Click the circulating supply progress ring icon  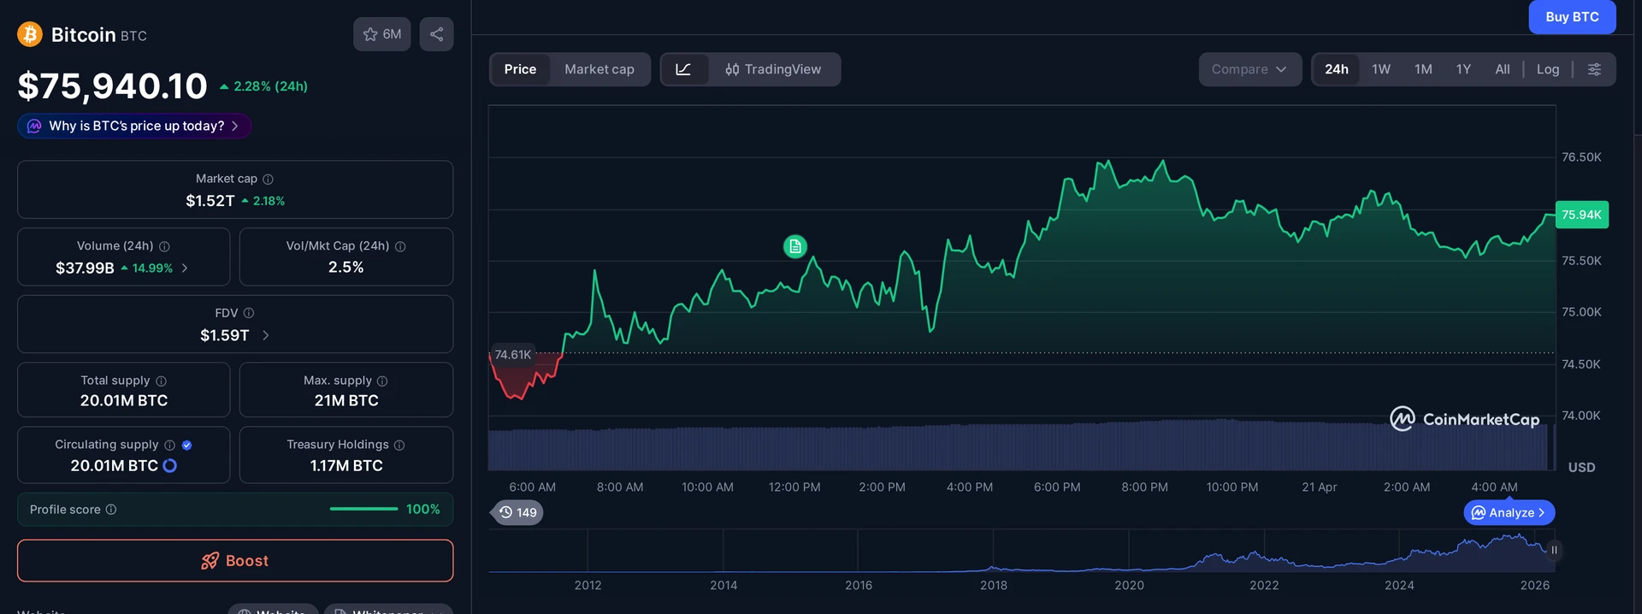(169, 465)
